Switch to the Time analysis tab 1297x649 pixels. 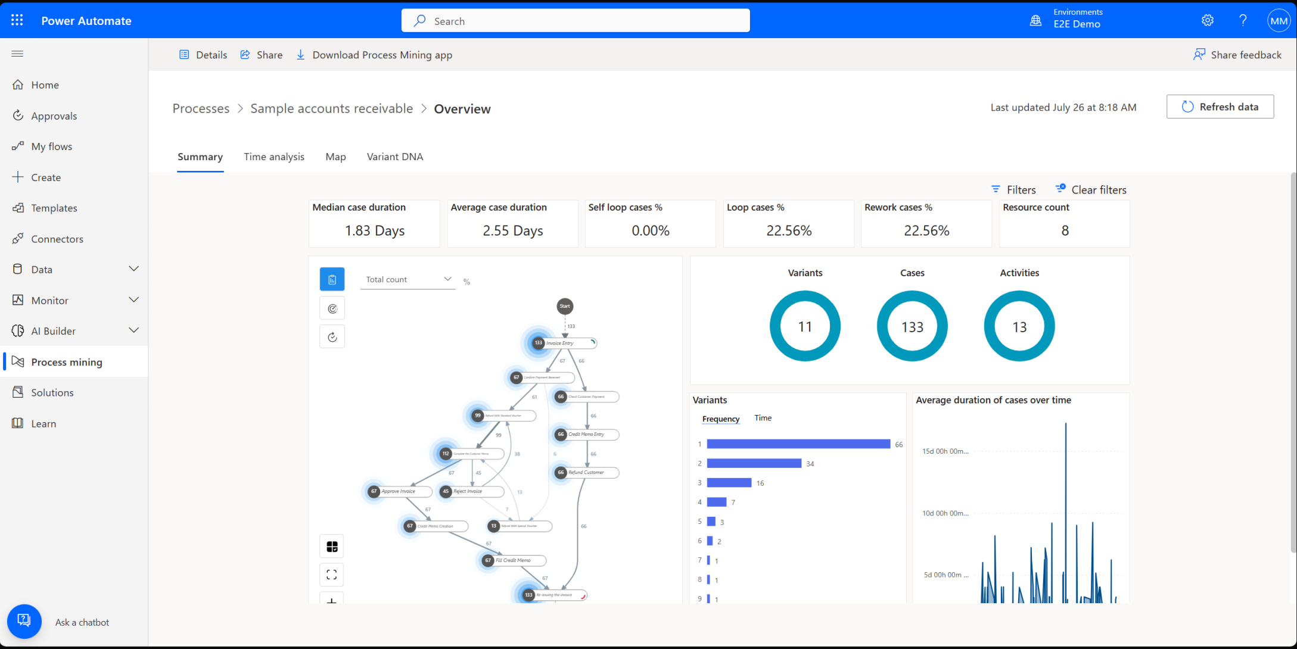pyautogui.click(x=274, y=157)
